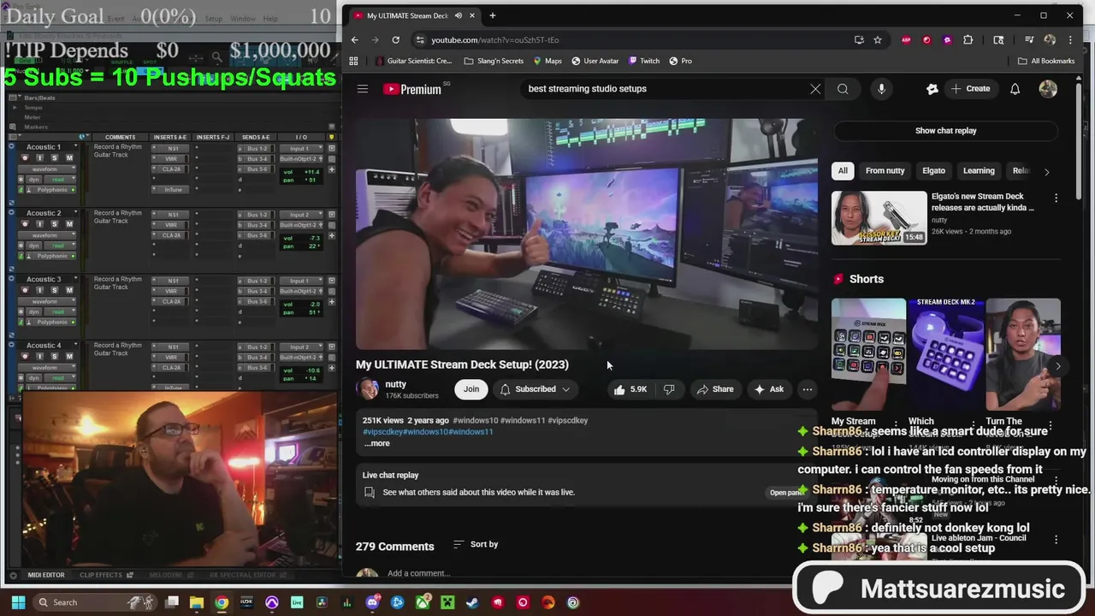The height and width of the screenshot is (616, 1095).
Task: Open more actions menu under the video
Action: point(807,389)
